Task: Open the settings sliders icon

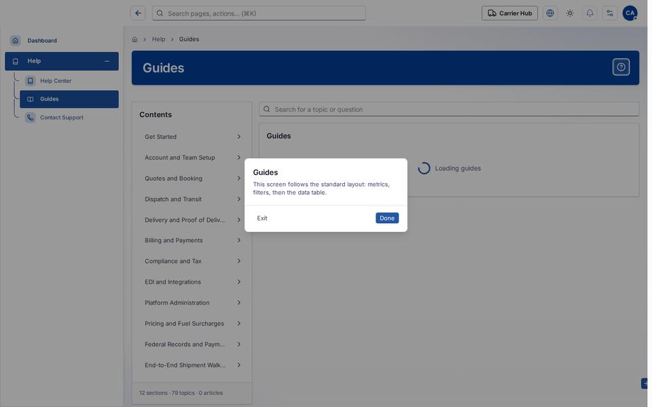Action: [x=610, y=14]
